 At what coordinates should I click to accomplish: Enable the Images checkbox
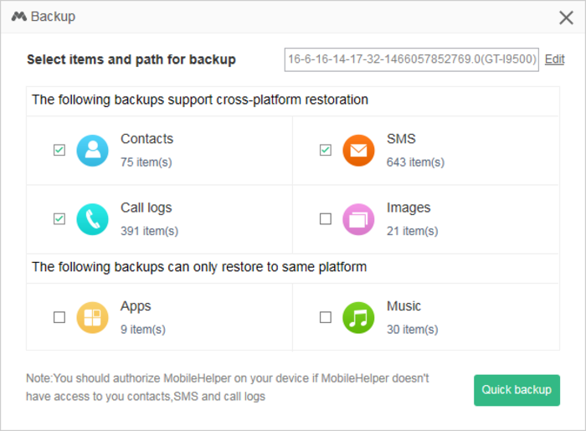click(x=326, y=219)
